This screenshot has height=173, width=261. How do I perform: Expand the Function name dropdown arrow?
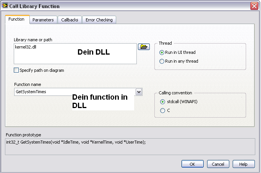point(139,92)
